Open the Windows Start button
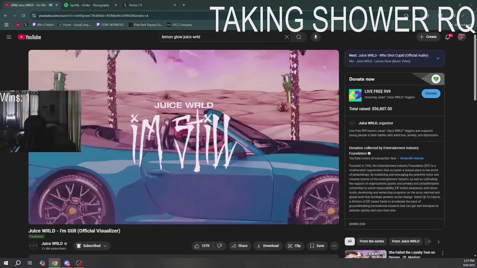477x268 pixels. [6, 263]
